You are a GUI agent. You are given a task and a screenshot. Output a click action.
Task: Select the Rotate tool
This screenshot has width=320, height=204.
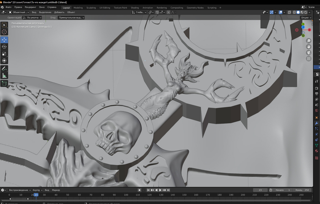tap(4, 47)
